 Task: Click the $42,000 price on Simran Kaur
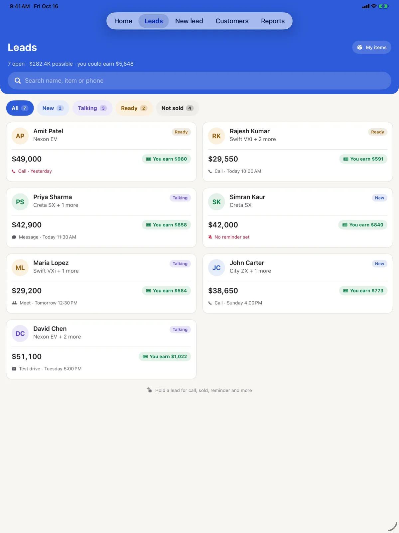[x=223, y=225]
